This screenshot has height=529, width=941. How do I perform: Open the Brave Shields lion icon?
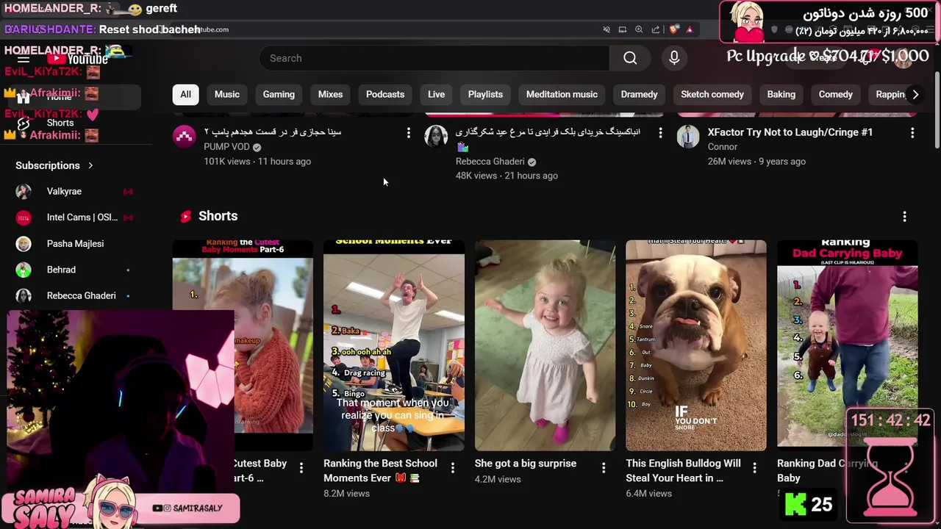(673, 29)
